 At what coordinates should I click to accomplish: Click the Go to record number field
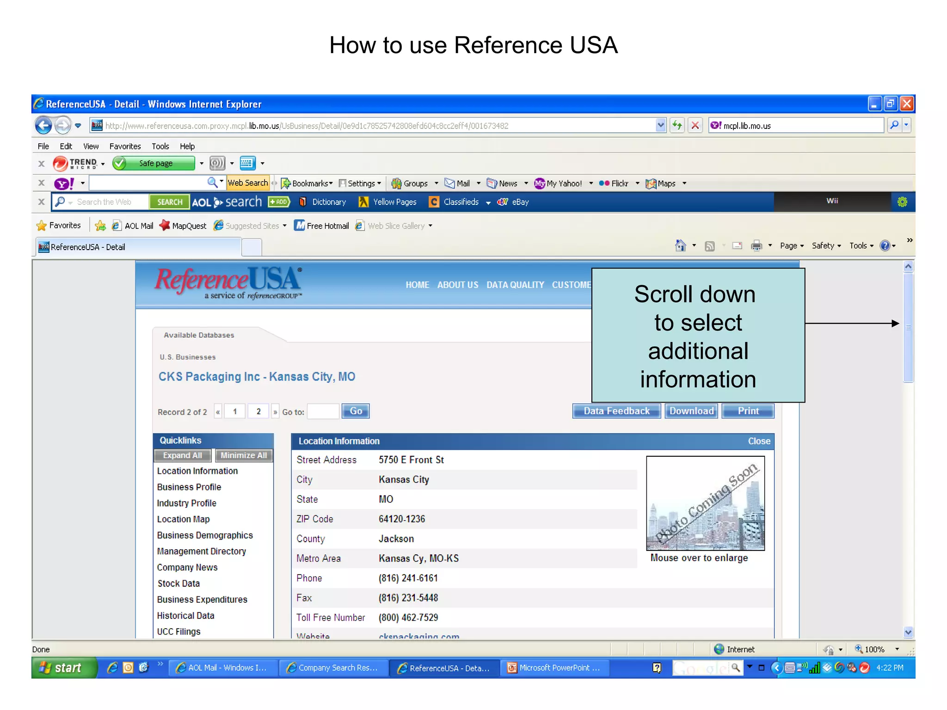323,411
